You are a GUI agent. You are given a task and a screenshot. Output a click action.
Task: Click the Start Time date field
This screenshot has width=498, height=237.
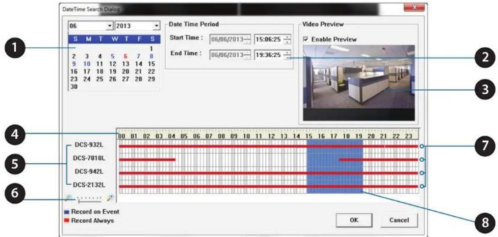tap(230, 40)
